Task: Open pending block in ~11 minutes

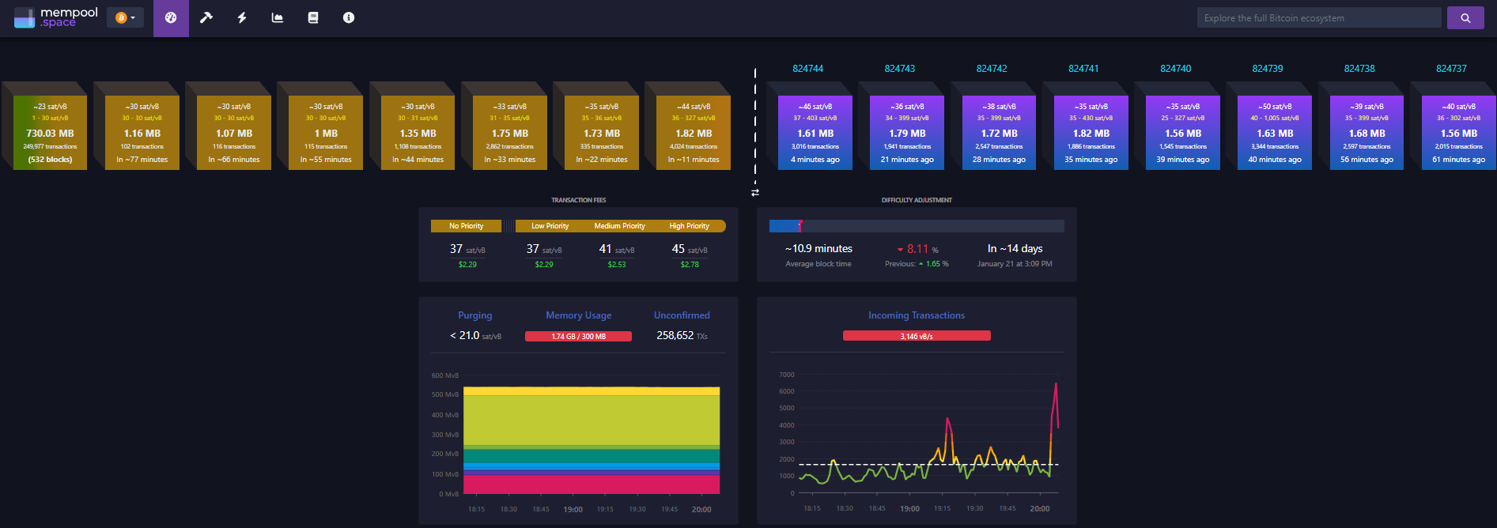Action: click(694, 133)
